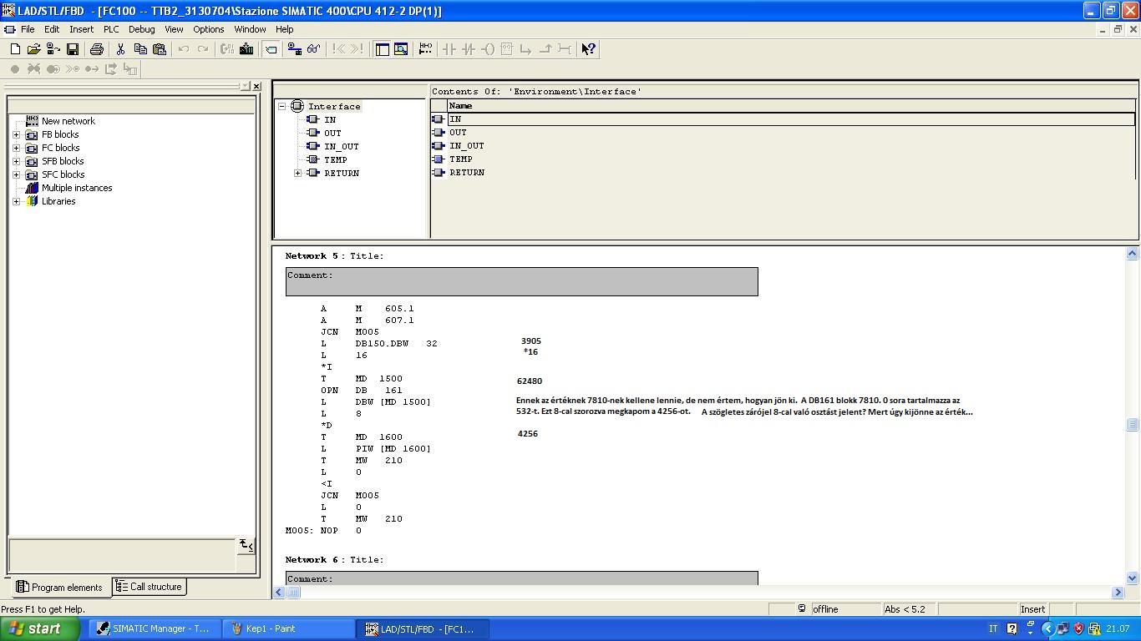Screen dimensions: 1141x641
Task: Toggle the Overview panel icon
Action: coord(383,49)
